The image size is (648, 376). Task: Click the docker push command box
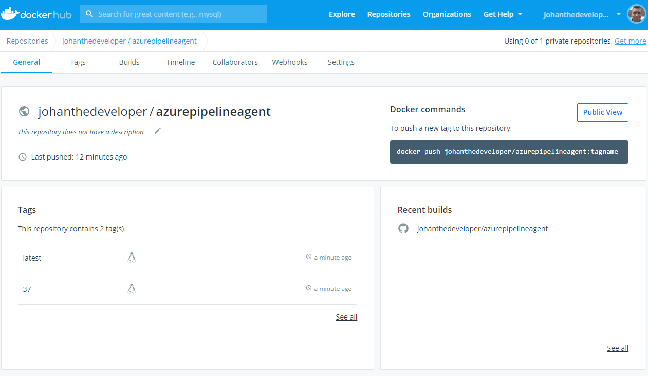[509, 152]
